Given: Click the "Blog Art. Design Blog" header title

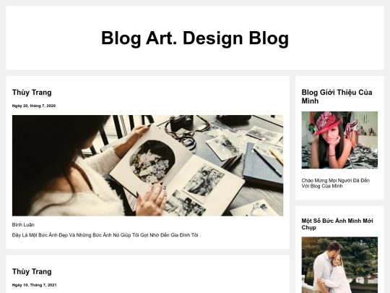Looking at the screenshot, I should pos(195,38).
